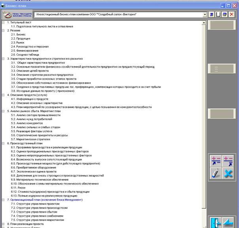Viewport: 239px width, 228px height.
Task: Click the blue cross delete icon
Action: pyautogui.click(x=228, y=173)
